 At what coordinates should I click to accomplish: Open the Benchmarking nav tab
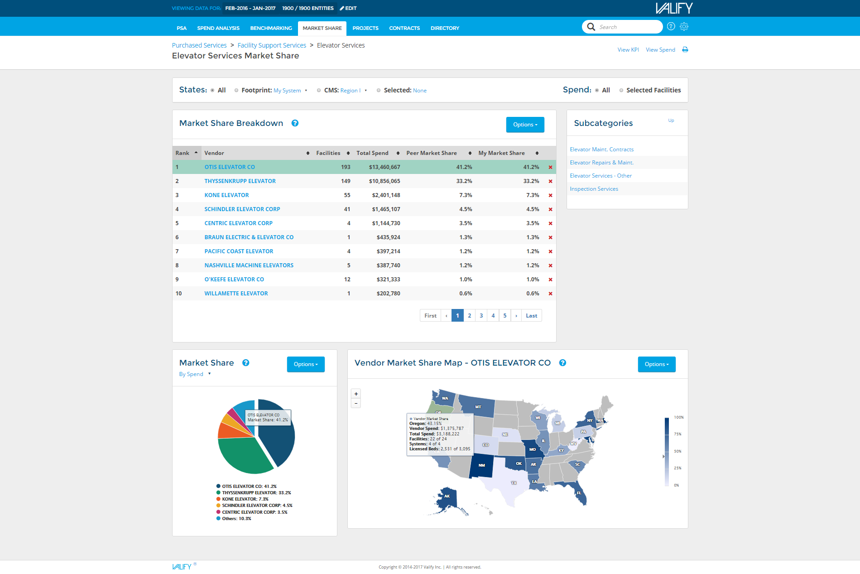pos(271,28)
